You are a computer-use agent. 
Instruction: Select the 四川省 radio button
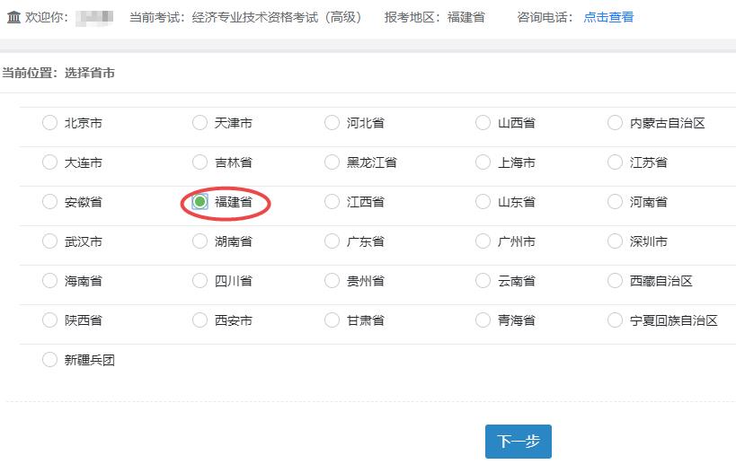(x=200, y=281)
